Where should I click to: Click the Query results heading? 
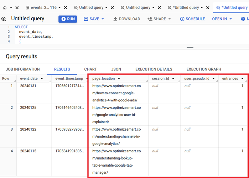[x=21, y=57]
